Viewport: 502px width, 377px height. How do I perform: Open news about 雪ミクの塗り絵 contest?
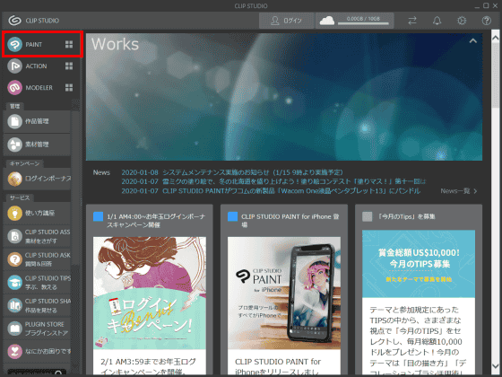[x=273, y=181]
